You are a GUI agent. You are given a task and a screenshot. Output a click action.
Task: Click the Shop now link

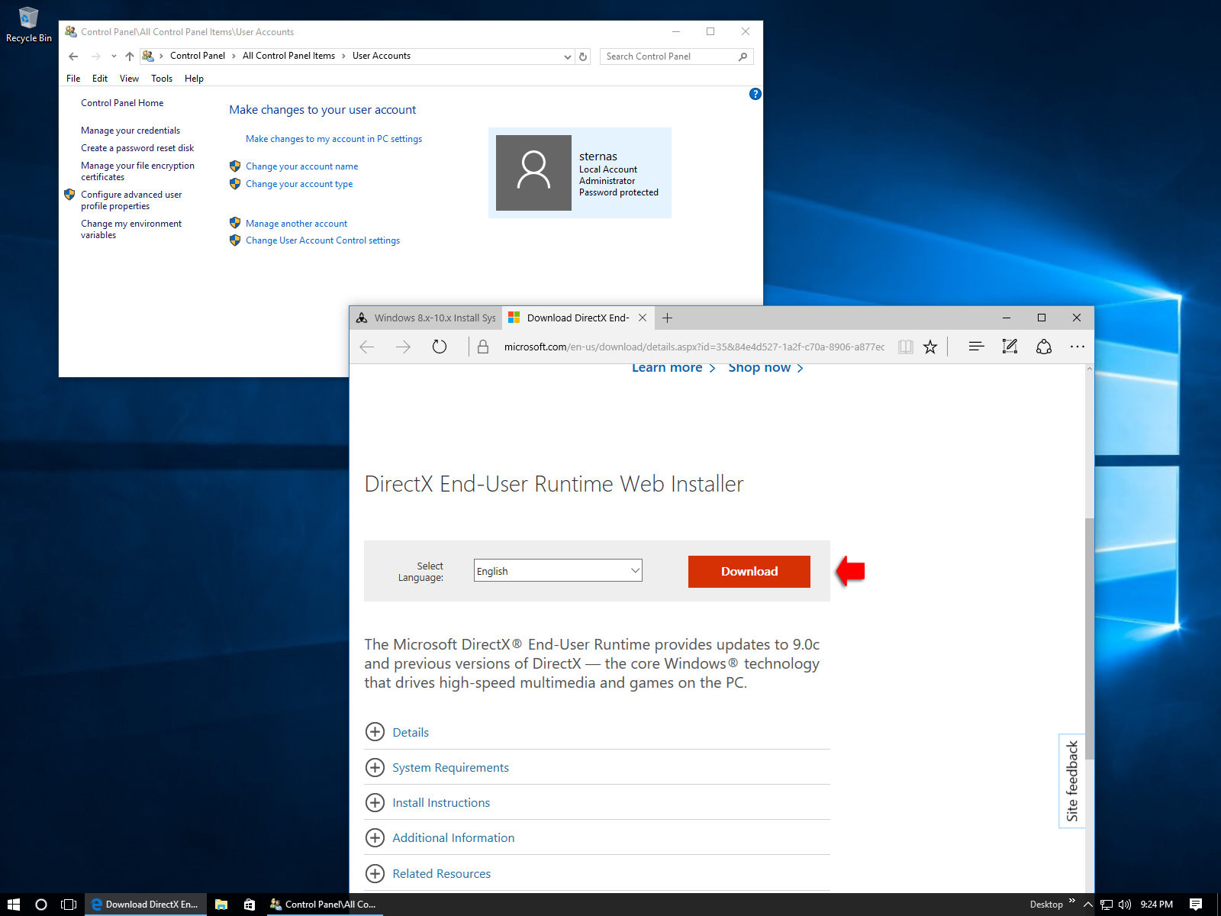pos(765,368)
